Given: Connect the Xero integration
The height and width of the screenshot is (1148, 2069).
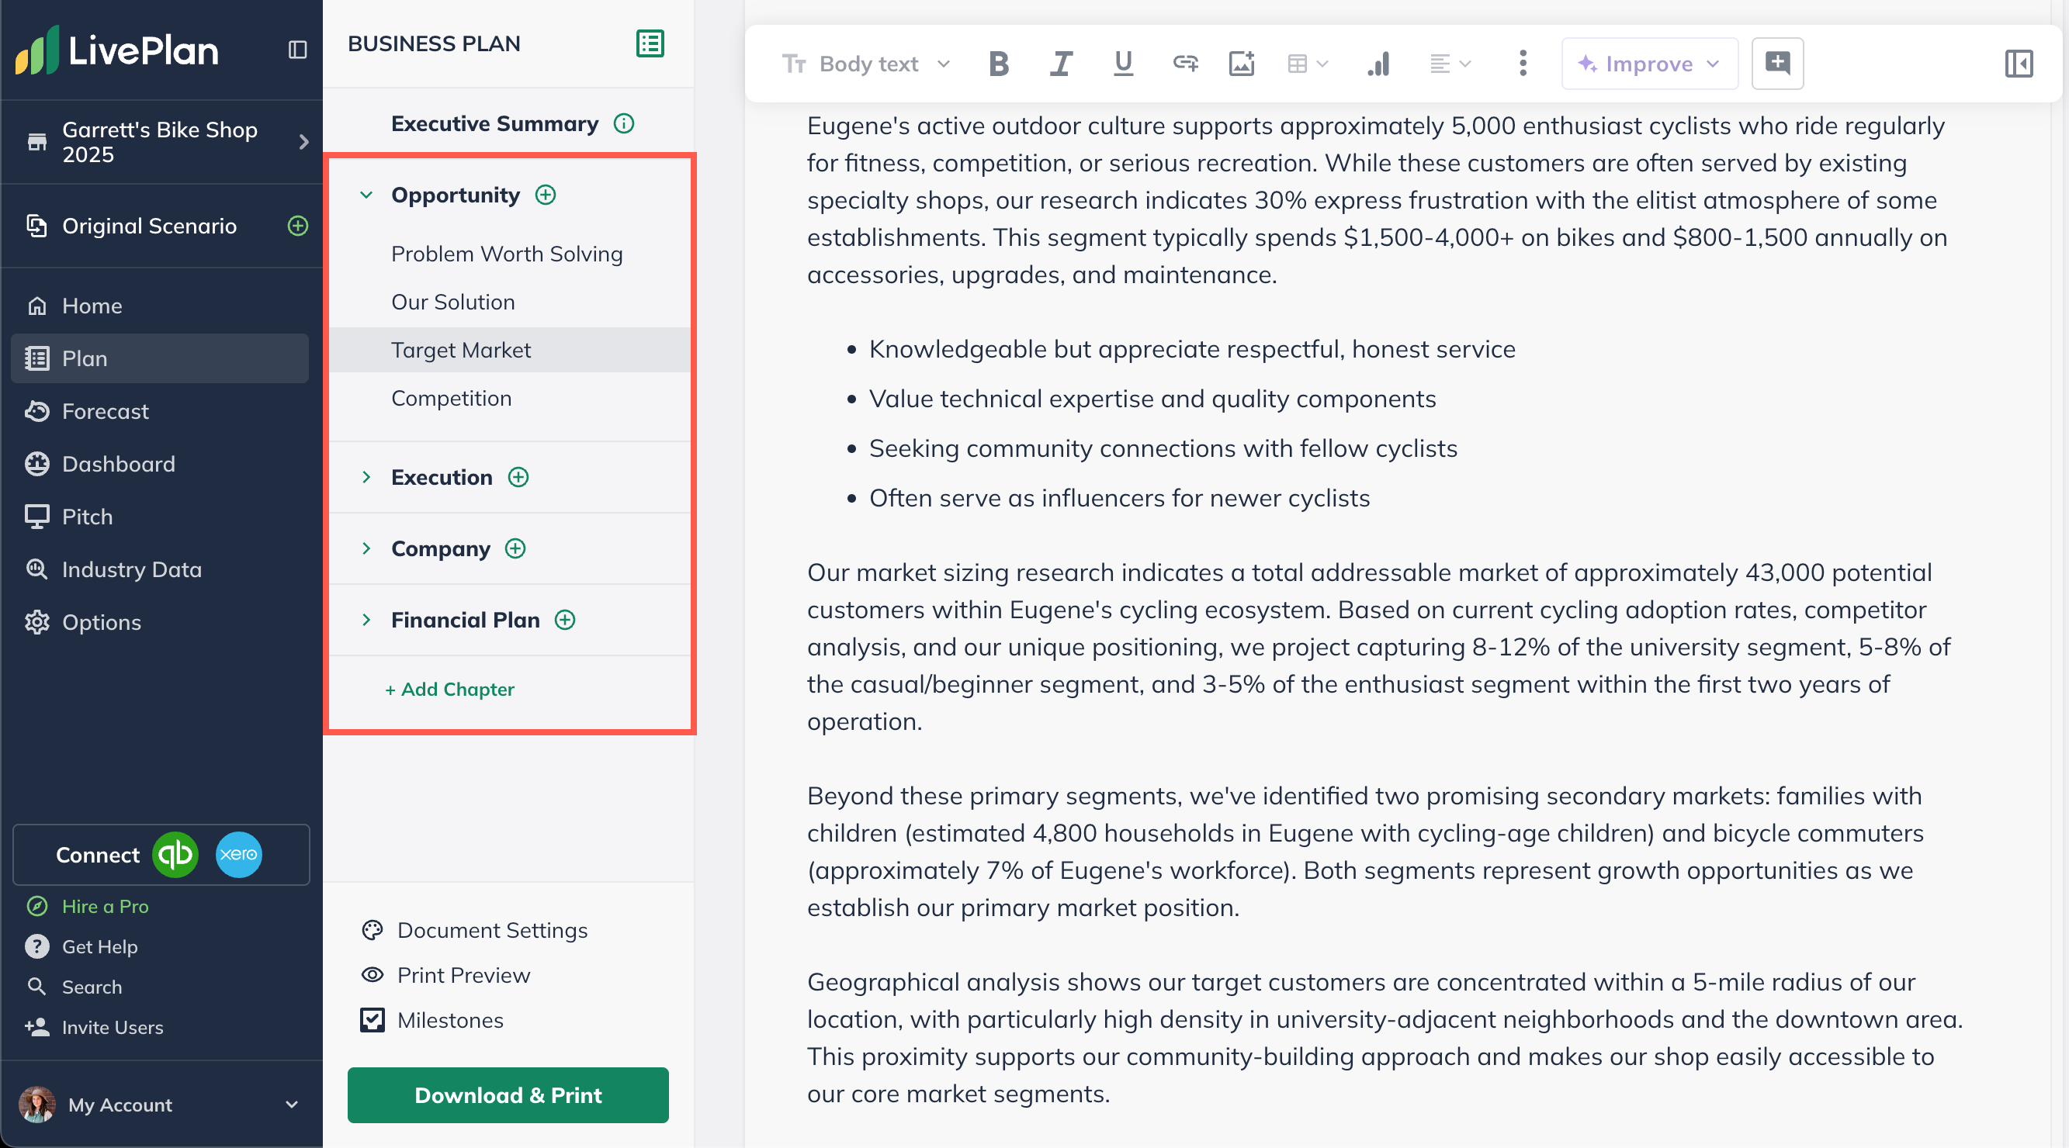Looking at the screenshot, I should coord(238,854).
